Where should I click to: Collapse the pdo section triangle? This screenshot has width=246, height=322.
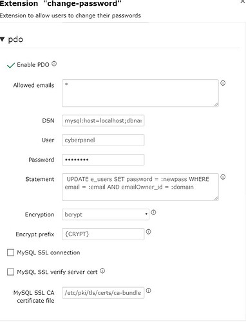(x=3, y=39)
